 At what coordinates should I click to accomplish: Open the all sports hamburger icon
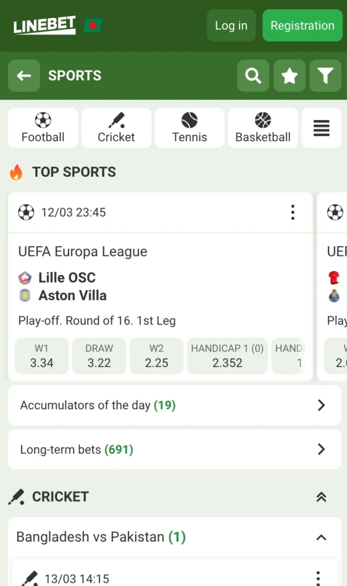(321, 127)
